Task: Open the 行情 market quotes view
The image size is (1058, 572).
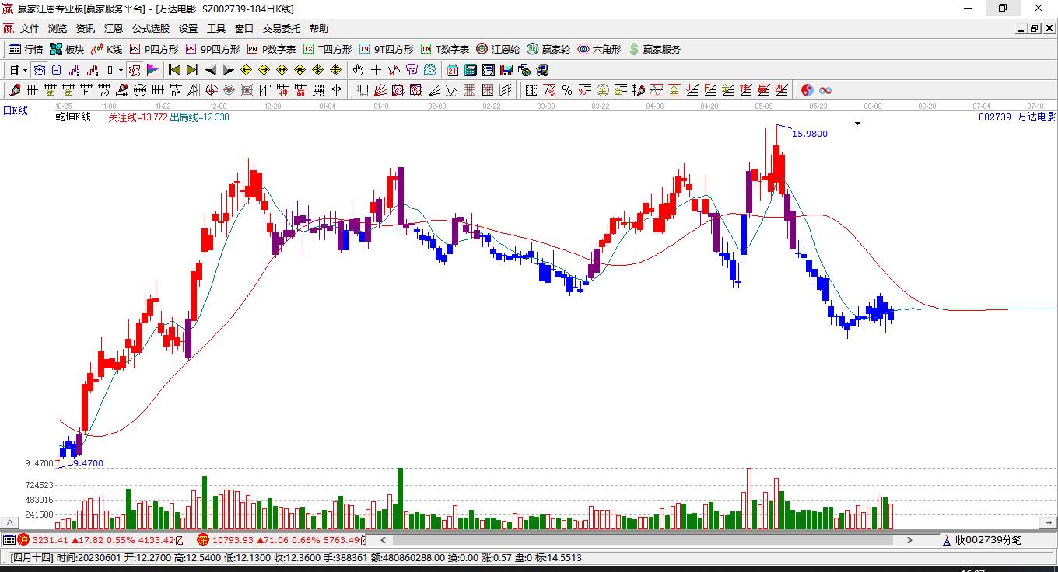Action: [26, 49]
